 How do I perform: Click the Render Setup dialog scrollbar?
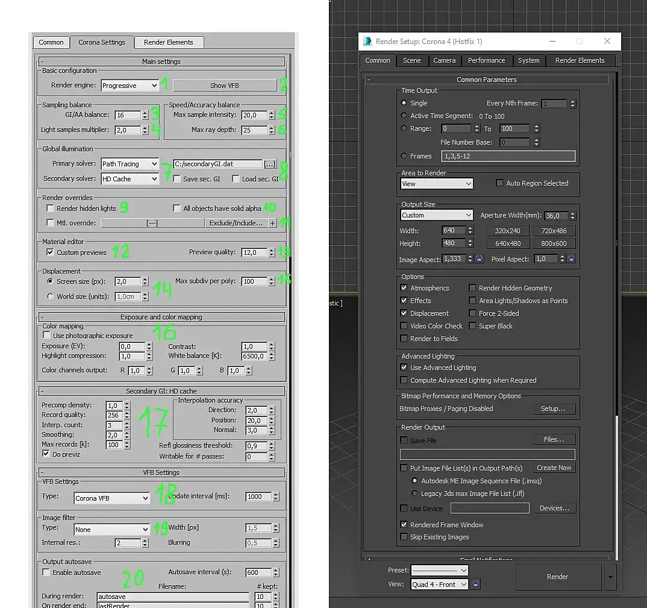(617, 487)
